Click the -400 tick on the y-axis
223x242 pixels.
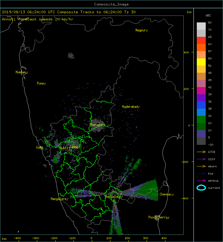tap(185, 198)
